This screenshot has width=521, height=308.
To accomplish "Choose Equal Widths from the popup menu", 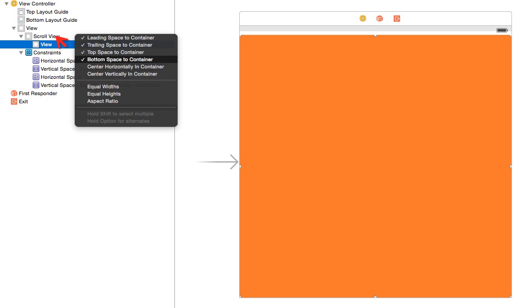I will tap(103, 87).
